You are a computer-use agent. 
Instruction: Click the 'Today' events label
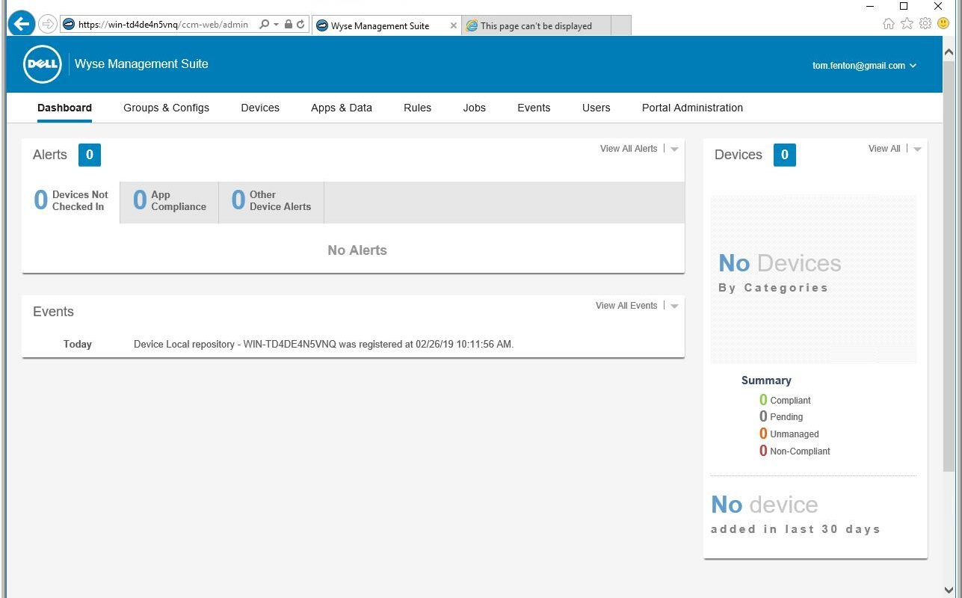(78, 345)
